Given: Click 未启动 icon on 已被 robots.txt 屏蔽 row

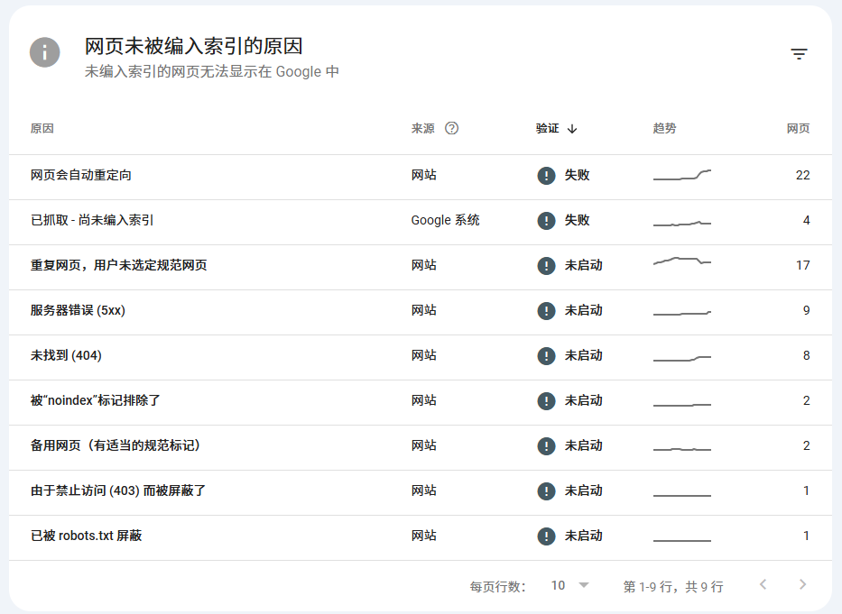Looking at the screenshot, I should (x=546, y=536).
